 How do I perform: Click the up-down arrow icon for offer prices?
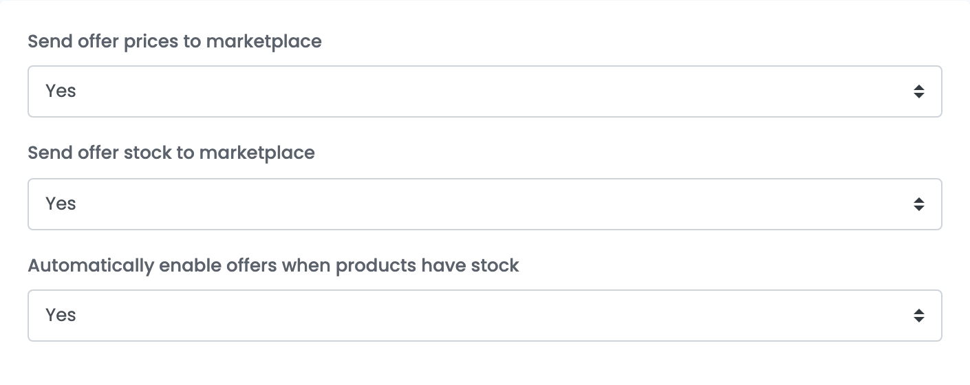point(918,91)
